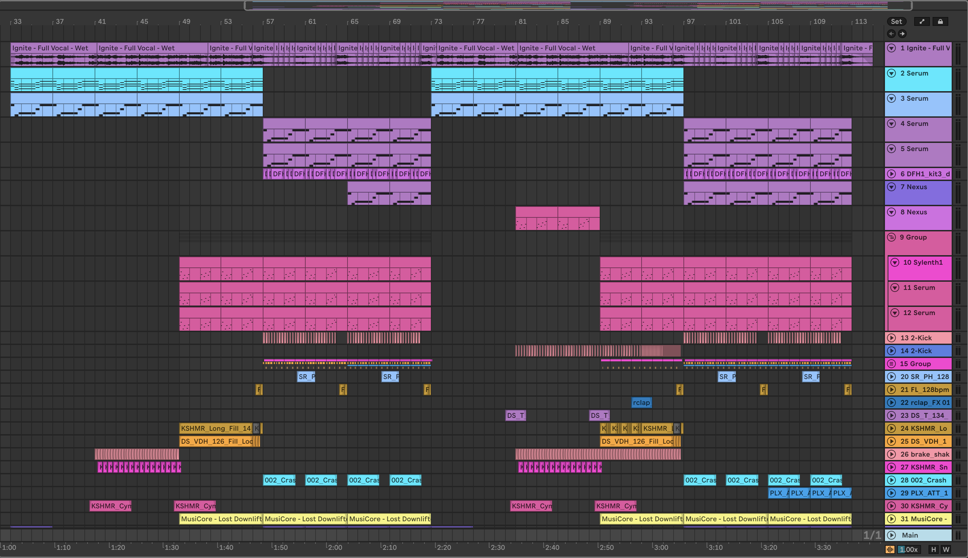
Task: Unfold track 29 PLX_ATT_1
Action: 892,493
